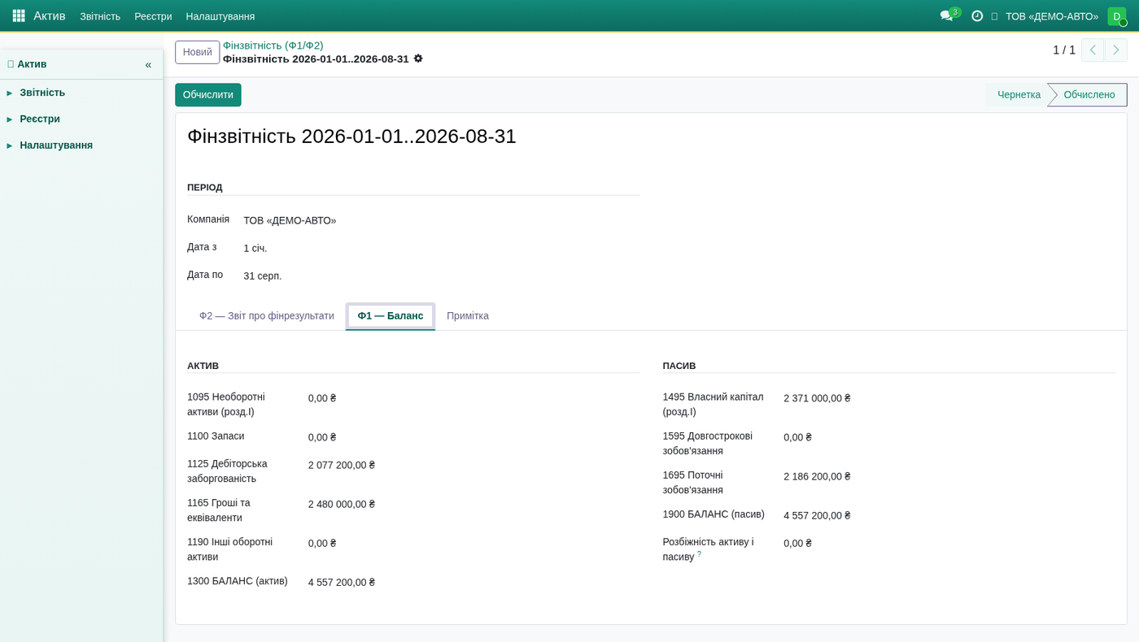
Task: Click the 1300 БАЛАНС (актив) value
Action: coord(342,582)
